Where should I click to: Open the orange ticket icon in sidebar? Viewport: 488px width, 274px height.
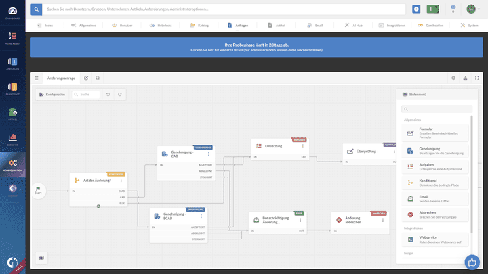click(x=12, y=89)
